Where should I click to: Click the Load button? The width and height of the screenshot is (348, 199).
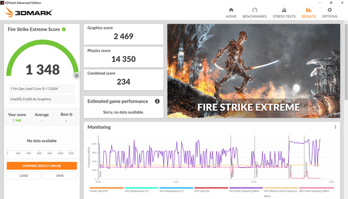pyautogui.click(x=24, y=176)
